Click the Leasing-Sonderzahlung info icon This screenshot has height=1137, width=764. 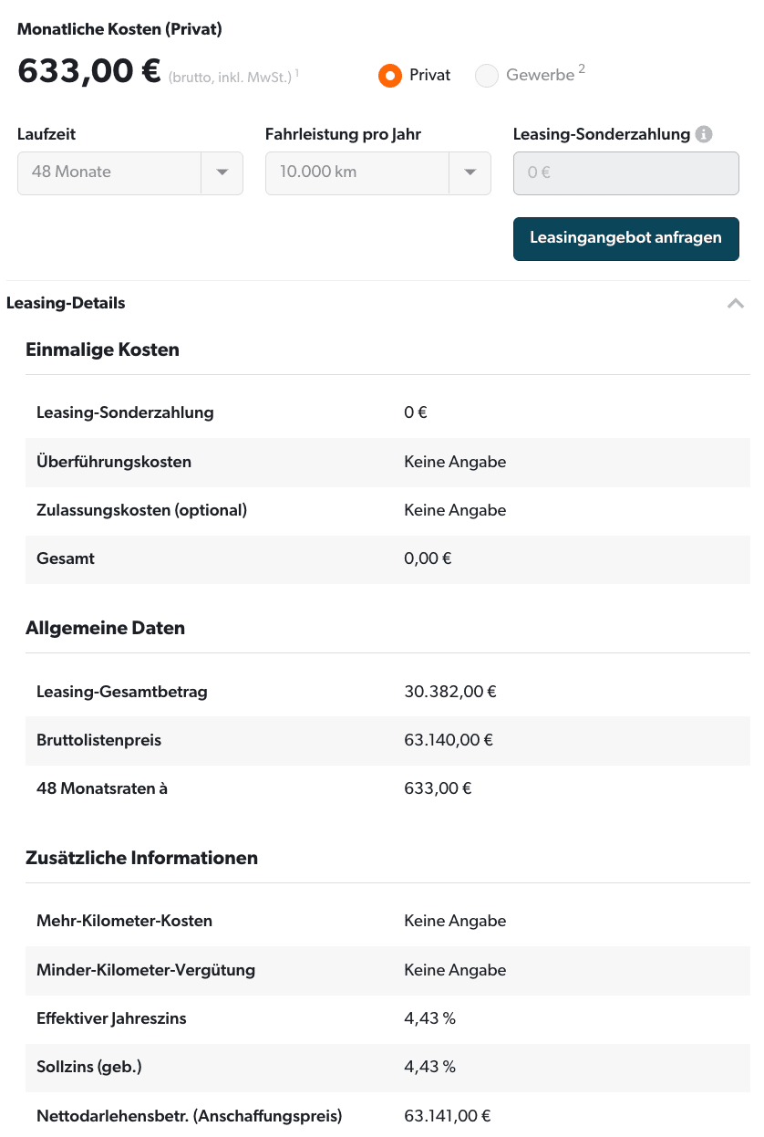click(x=703, y=134)
